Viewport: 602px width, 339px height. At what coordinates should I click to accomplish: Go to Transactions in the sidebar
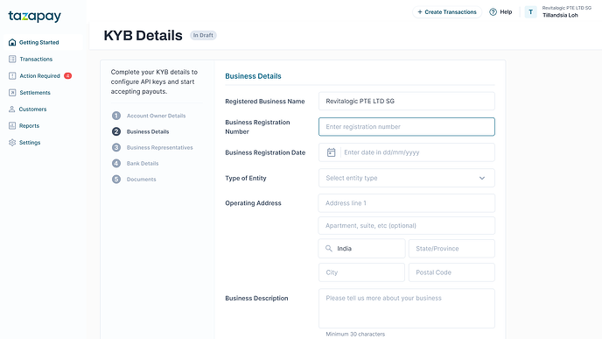point(36,60)
